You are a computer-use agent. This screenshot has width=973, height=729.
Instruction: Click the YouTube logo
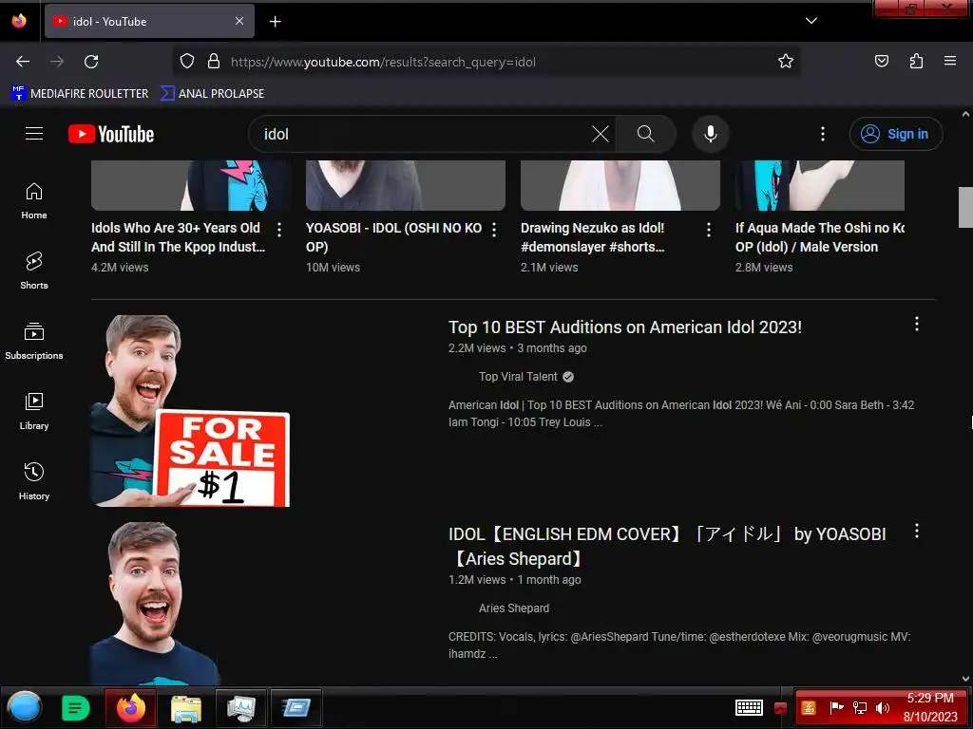tap(111, 134)
